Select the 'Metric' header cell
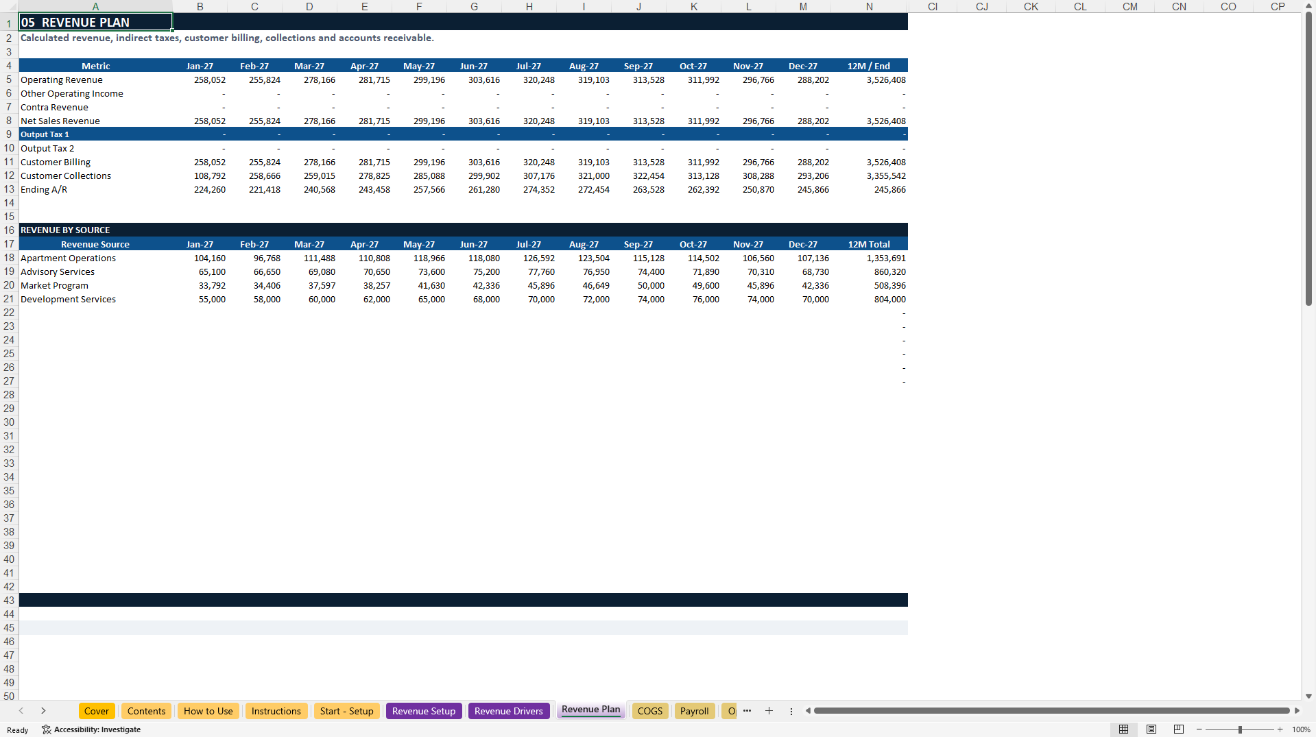Viewport: 1316px width, 737px height. [x=95, y=66]
